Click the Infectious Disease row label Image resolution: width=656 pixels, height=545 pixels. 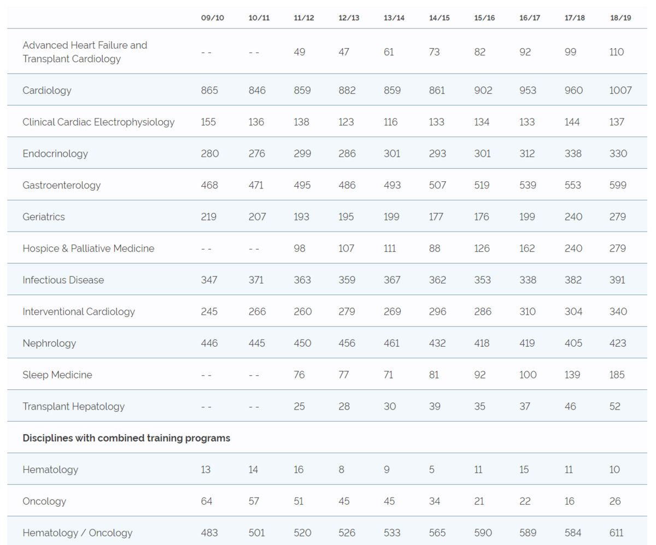63,280
